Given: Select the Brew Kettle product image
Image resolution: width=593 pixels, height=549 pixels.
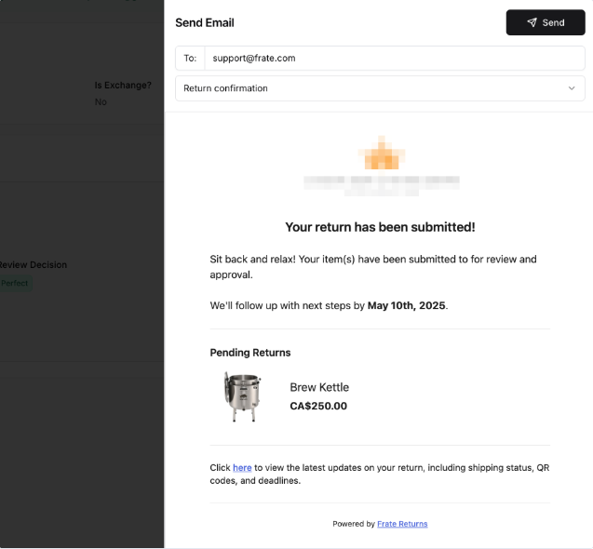Looking at the screenshot, I should pyautogui.click(x=242, y=397).
